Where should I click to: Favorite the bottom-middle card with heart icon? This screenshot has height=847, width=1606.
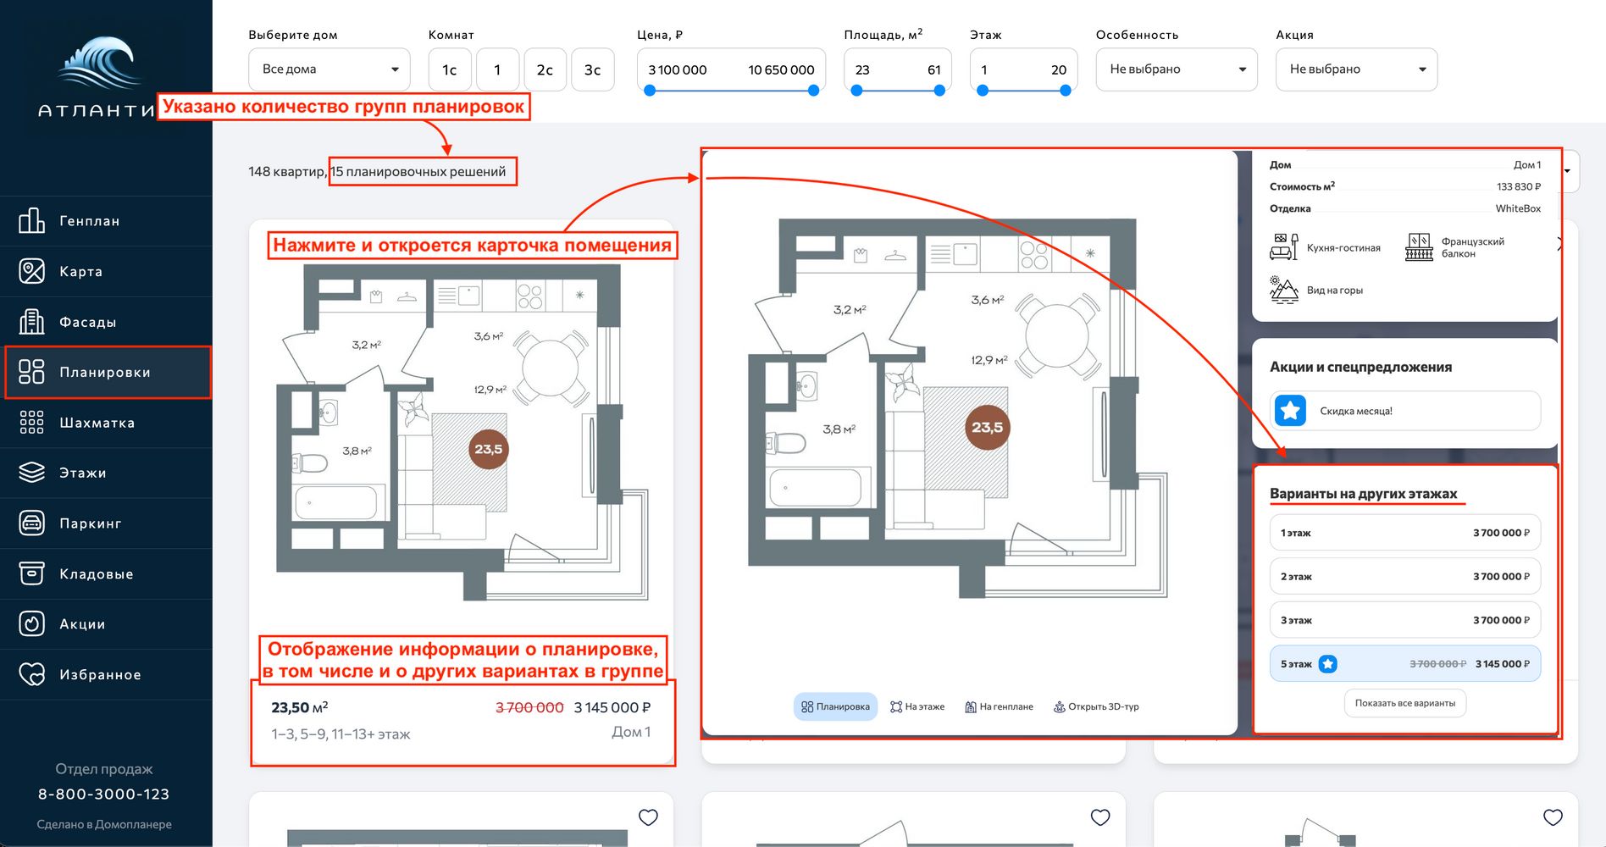pos(1100,817)
